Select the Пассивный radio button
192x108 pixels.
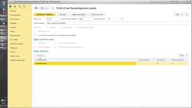pos(61,27)
